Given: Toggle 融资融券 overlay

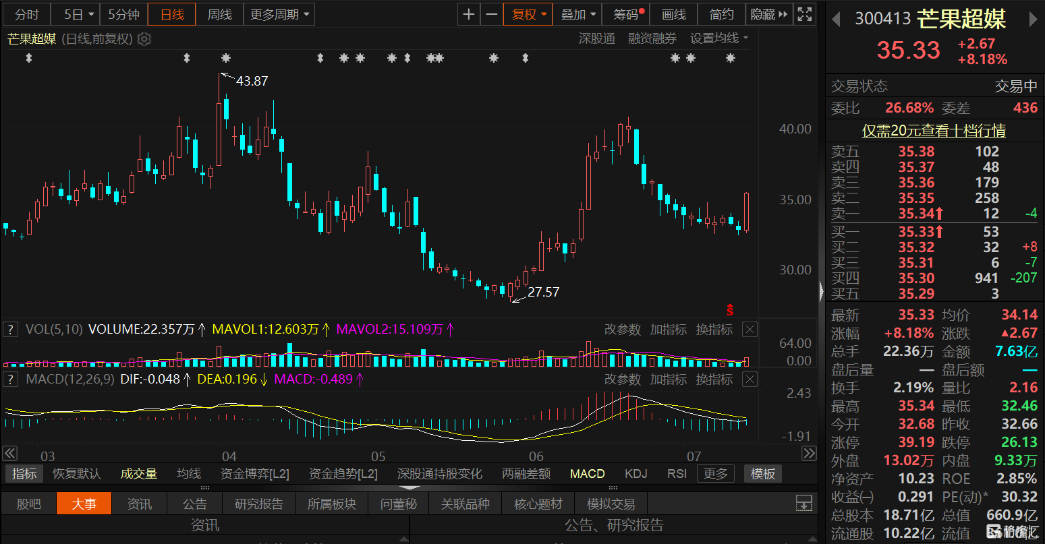Looking at the screenshot, I should (652, 39).
